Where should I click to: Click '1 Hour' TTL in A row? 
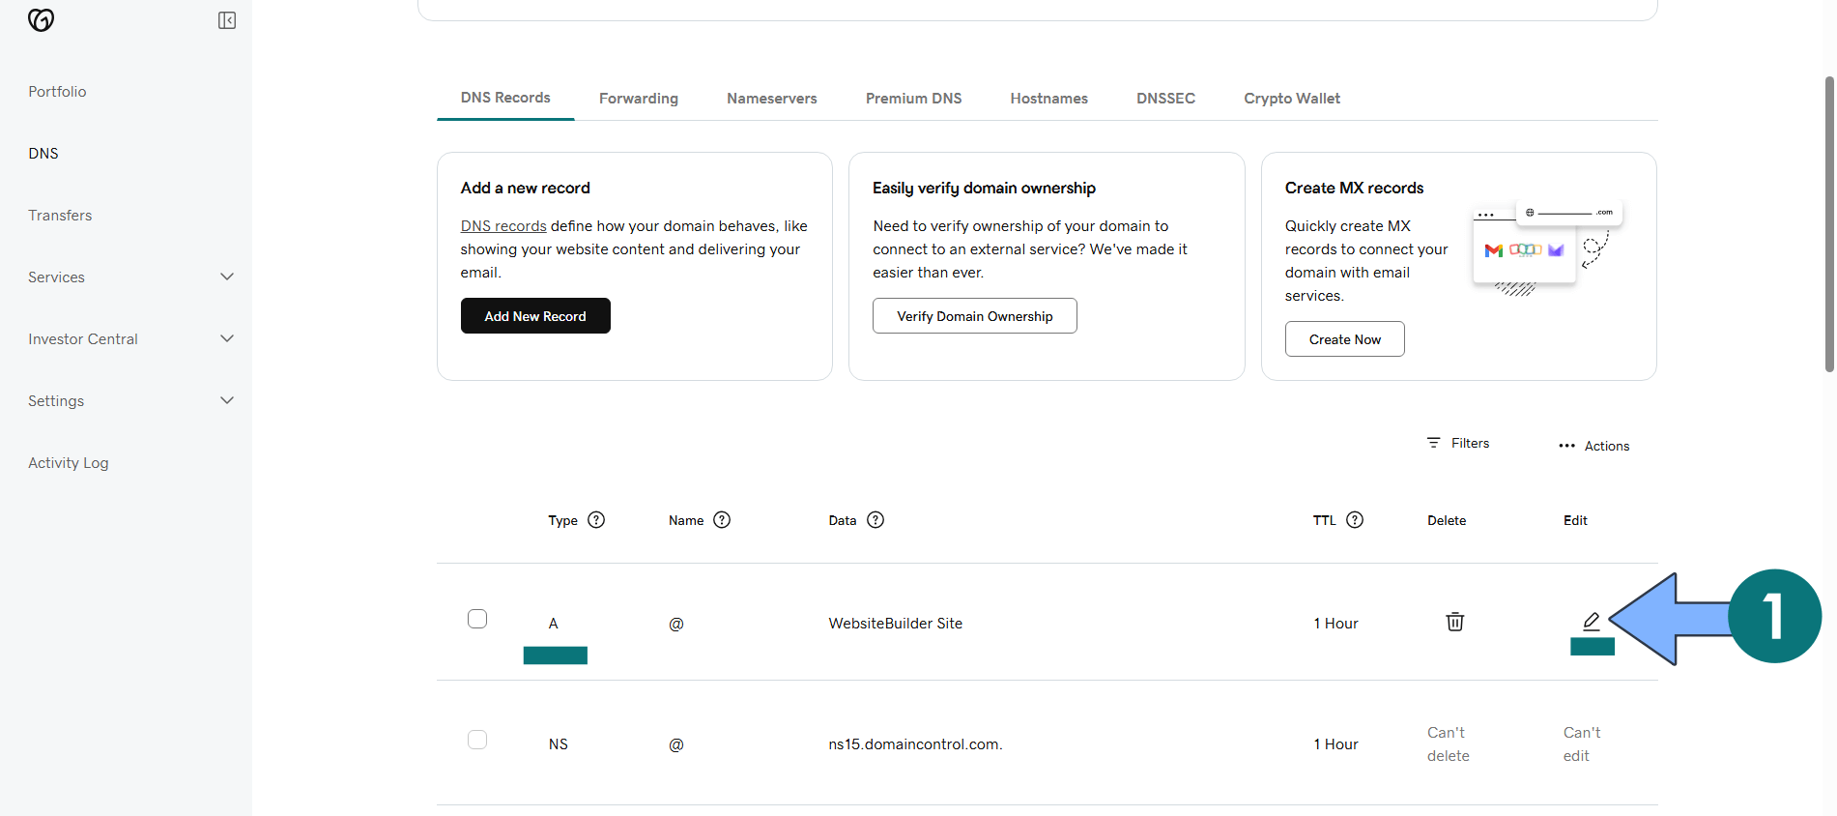click(x=1335, y=624)
